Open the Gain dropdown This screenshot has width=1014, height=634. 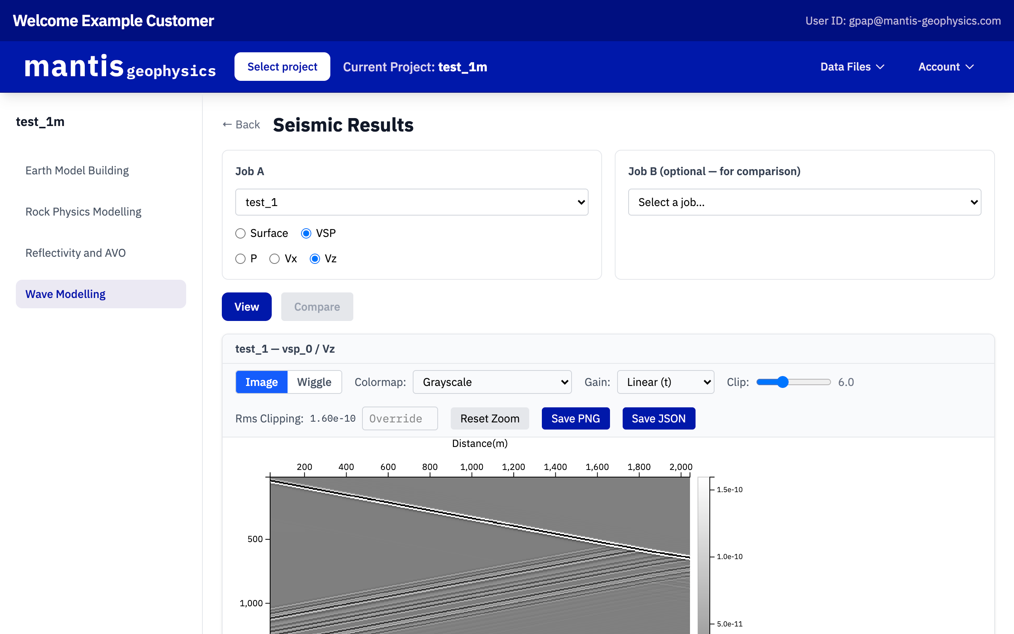tap(665, 382)
